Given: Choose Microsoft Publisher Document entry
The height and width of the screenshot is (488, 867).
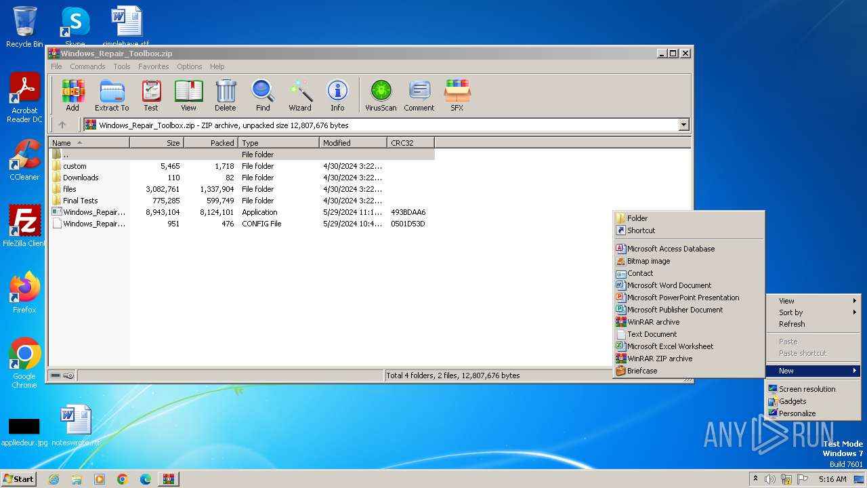Looking at the screenshot, I should coord(688,310).
